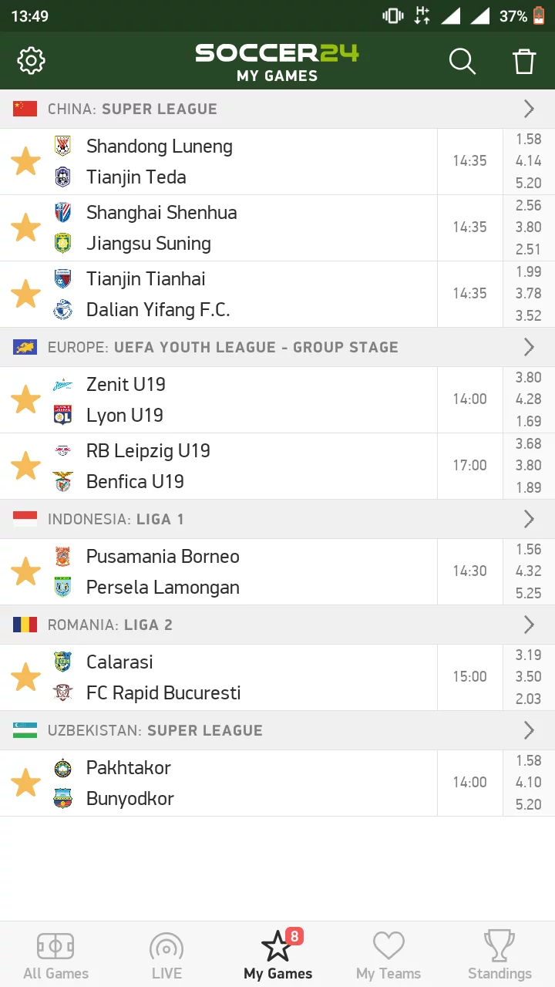Unstar the Shandong Luneng vs Tianjin Teda match
Screen dimensions: 555x987
[25, 161]
